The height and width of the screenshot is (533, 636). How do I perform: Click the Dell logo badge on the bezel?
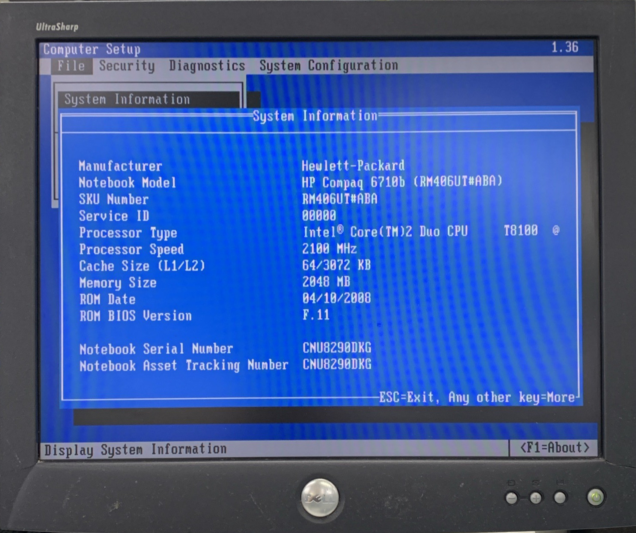[x=320, y=497]
